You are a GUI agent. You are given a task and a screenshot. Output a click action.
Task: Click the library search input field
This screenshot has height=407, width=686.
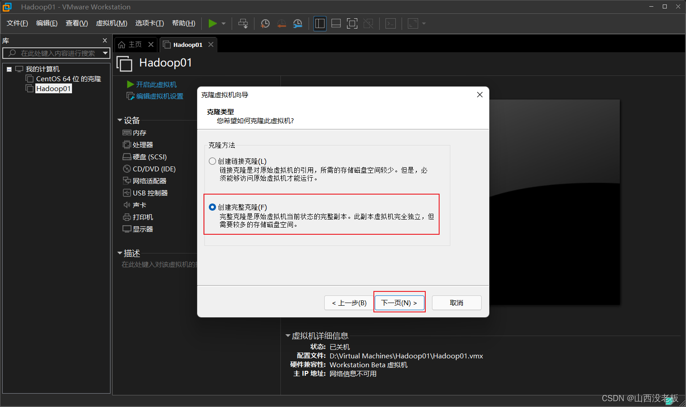click(56, 53)
